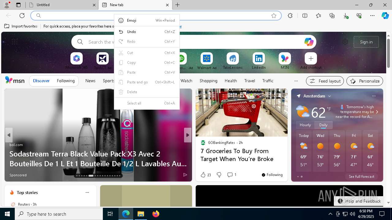
Task: Open Copilot sidebar icon
Action: click(x=385, y=16)
